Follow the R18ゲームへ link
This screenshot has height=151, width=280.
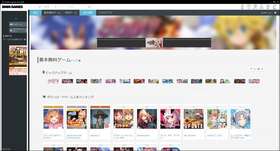(269, 13)
